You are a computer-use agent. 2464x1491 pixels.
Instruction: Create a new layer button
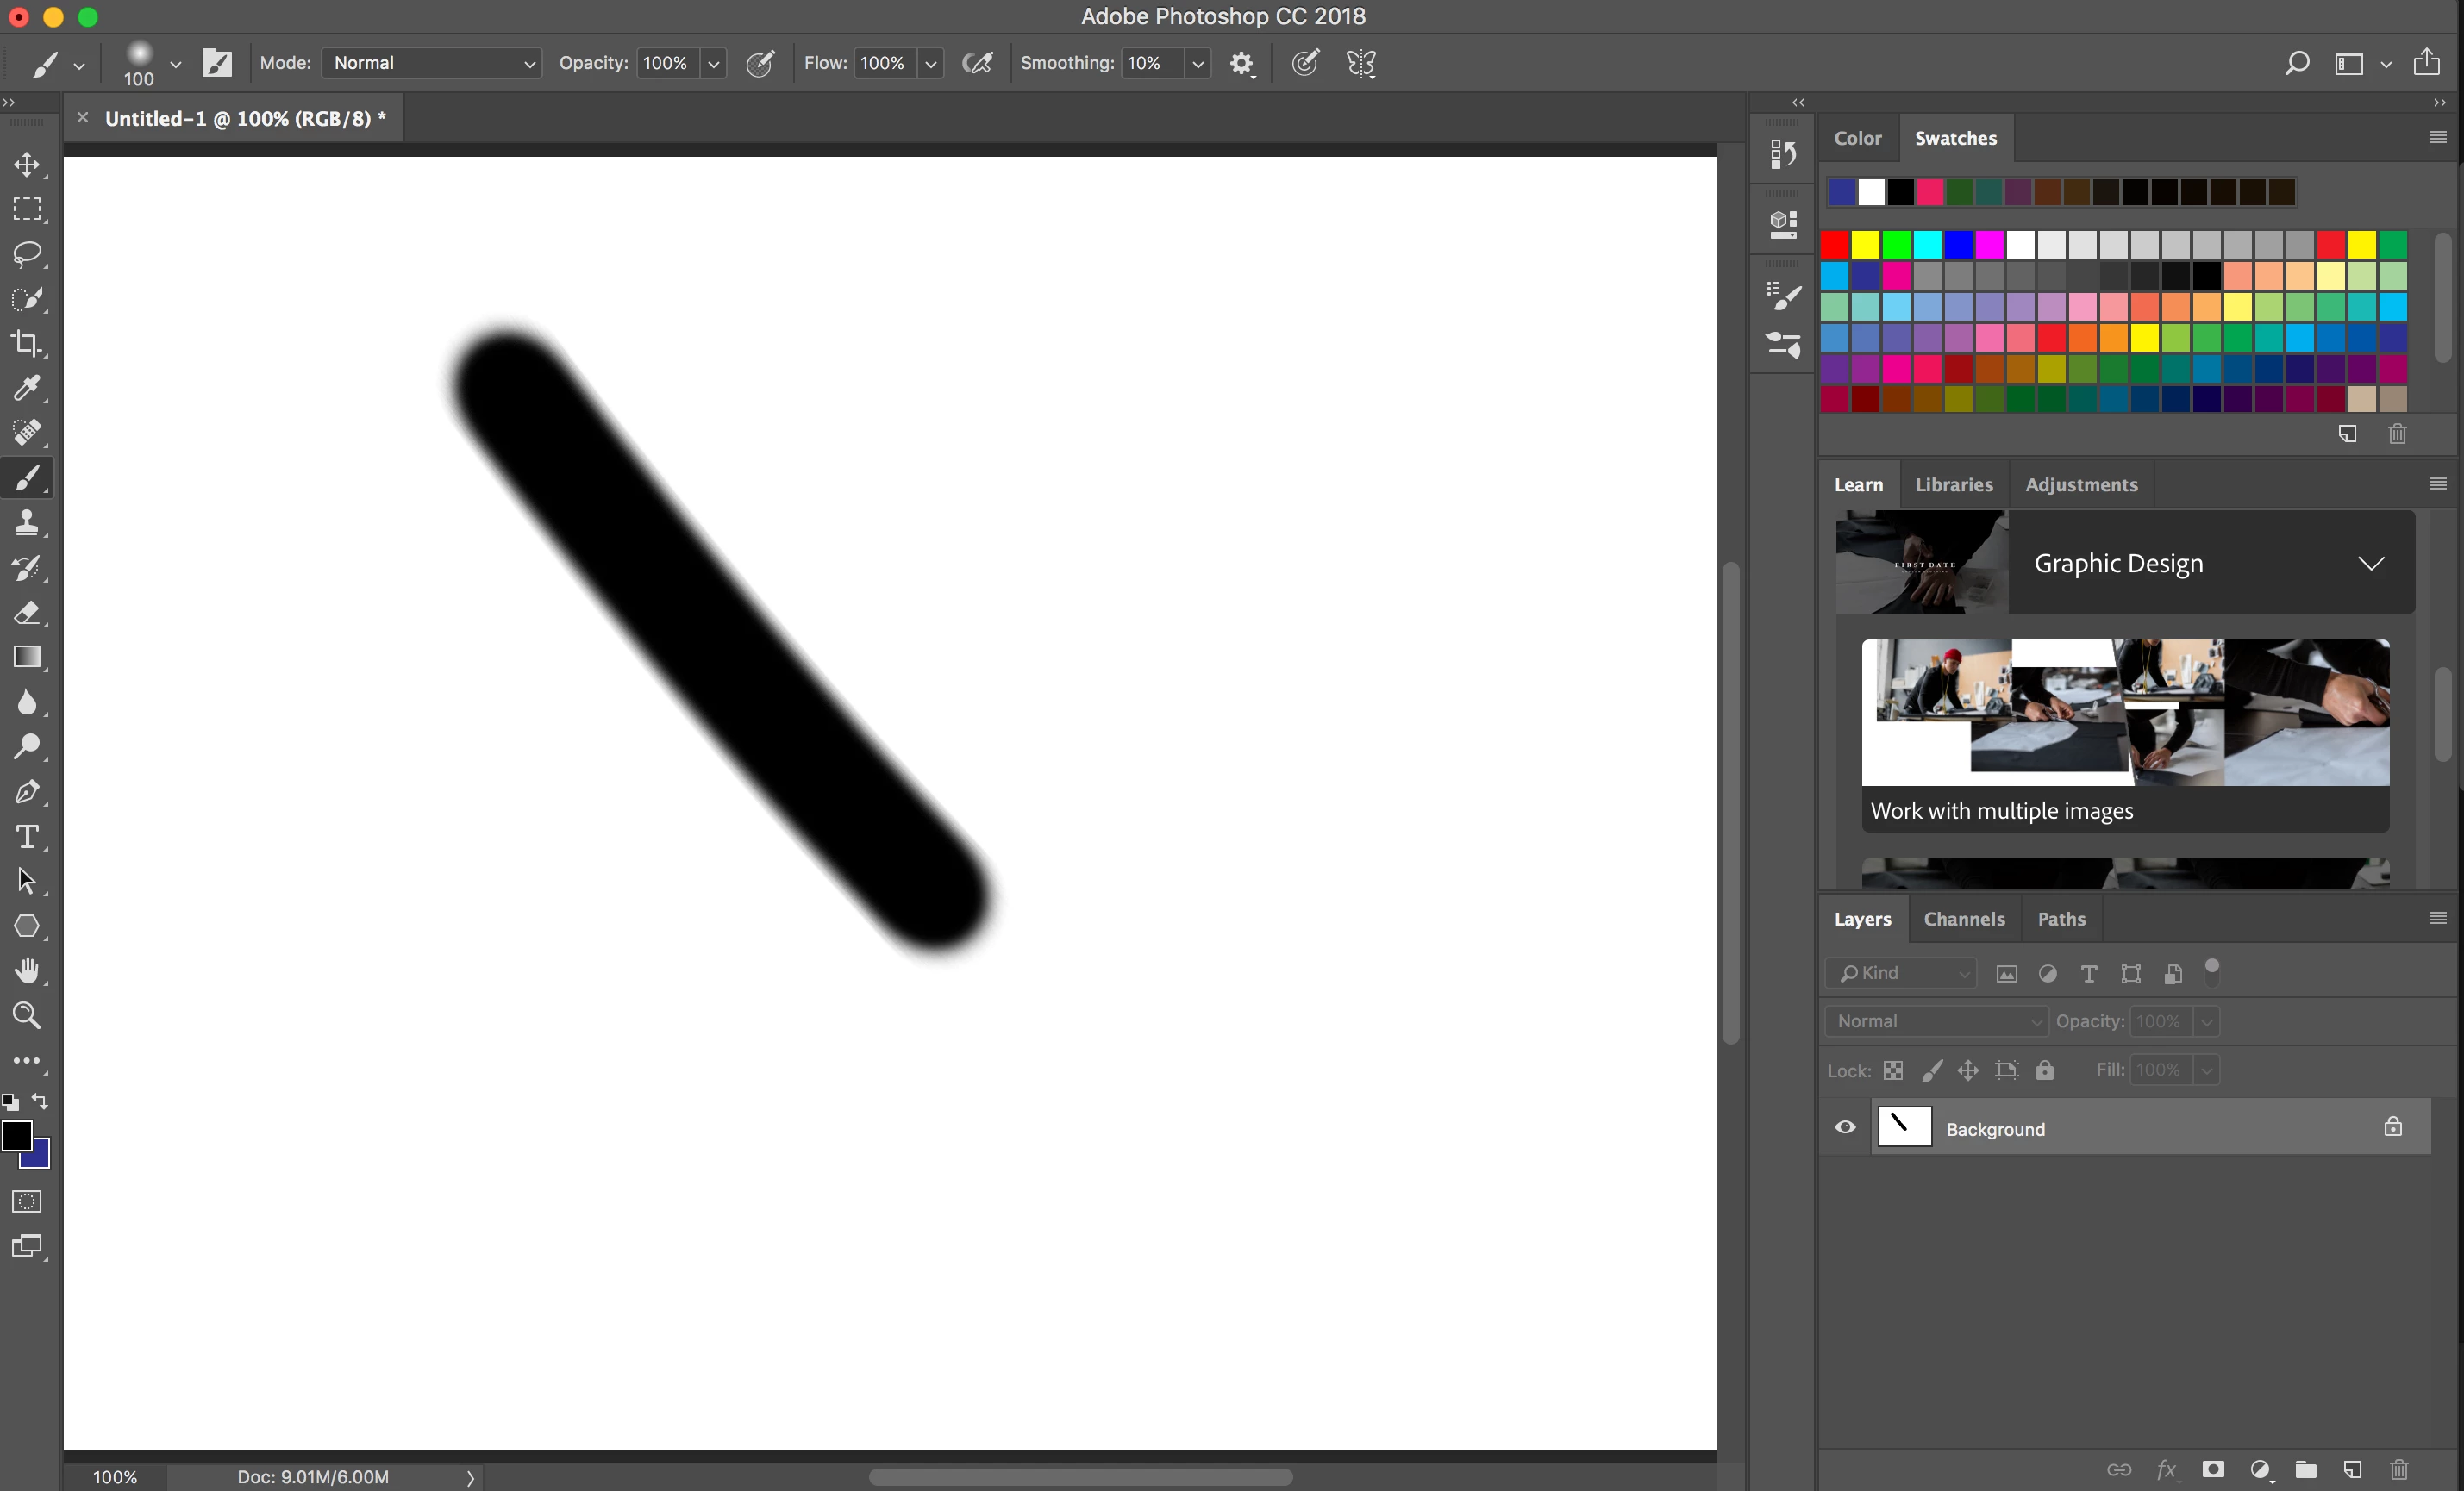2352,1469
